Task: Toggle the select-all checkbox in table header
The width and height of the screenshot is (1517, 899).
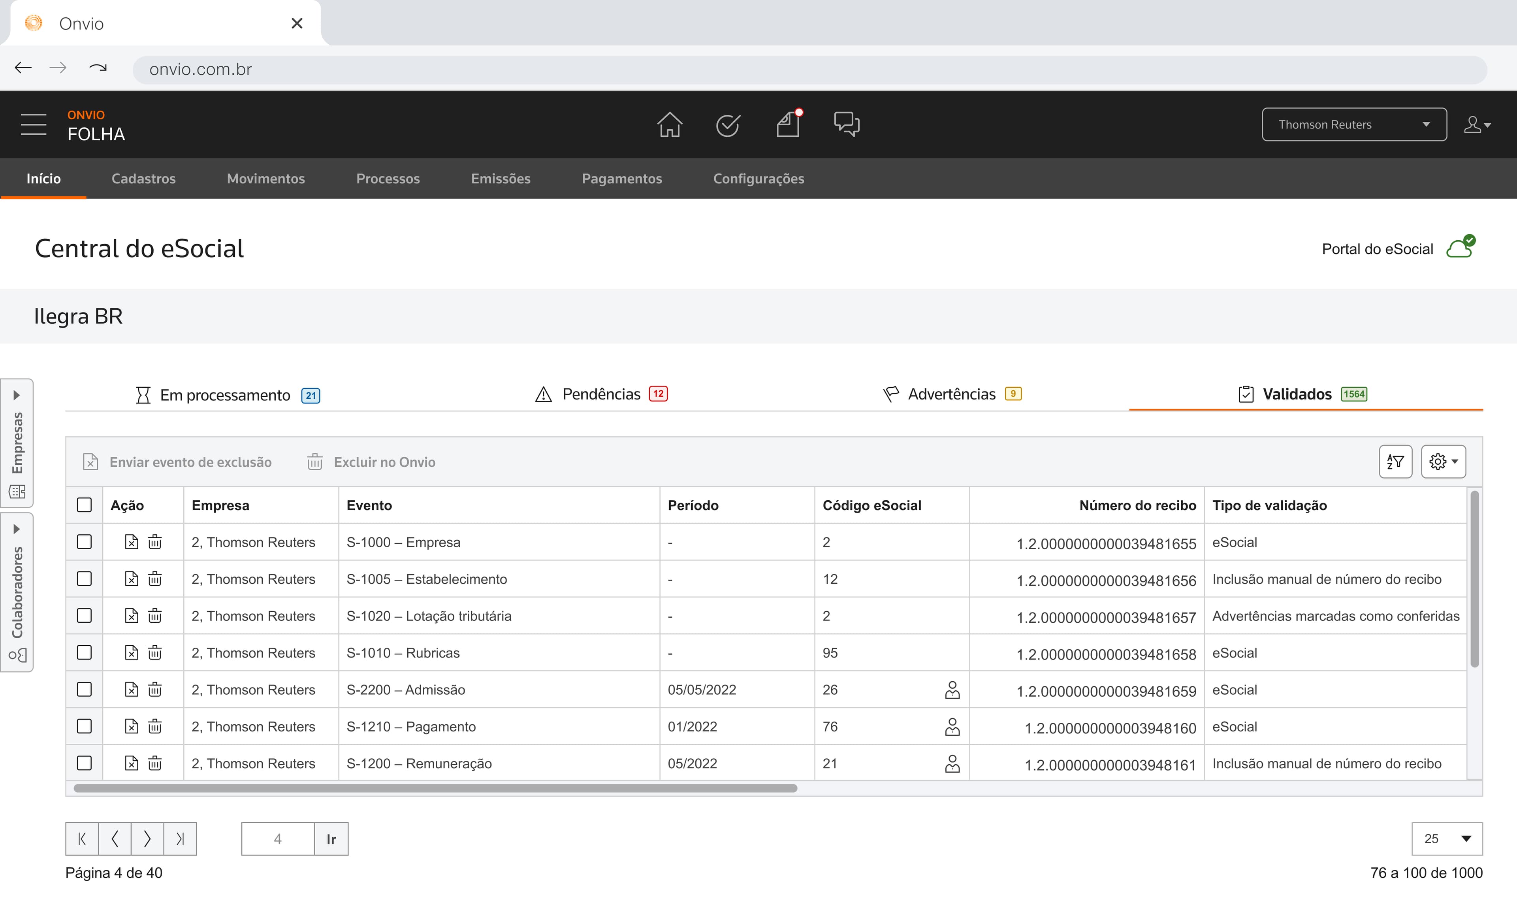Action: (x=84, y=505)
